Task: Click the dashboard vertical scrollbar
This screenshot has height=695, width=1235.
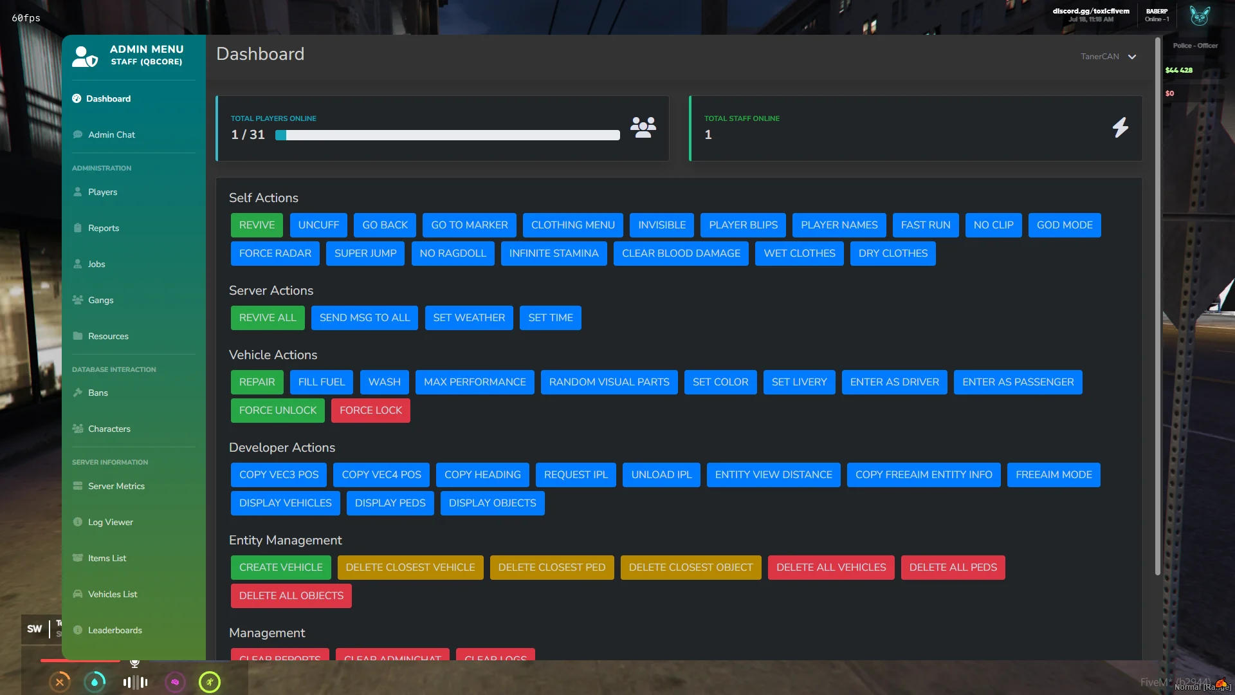Action: (x=1158, y=306)
